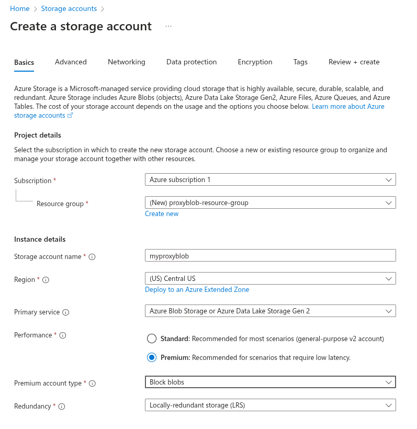Click the Premium account type info icon
This screenshot has width=417, height=429.
92,383
